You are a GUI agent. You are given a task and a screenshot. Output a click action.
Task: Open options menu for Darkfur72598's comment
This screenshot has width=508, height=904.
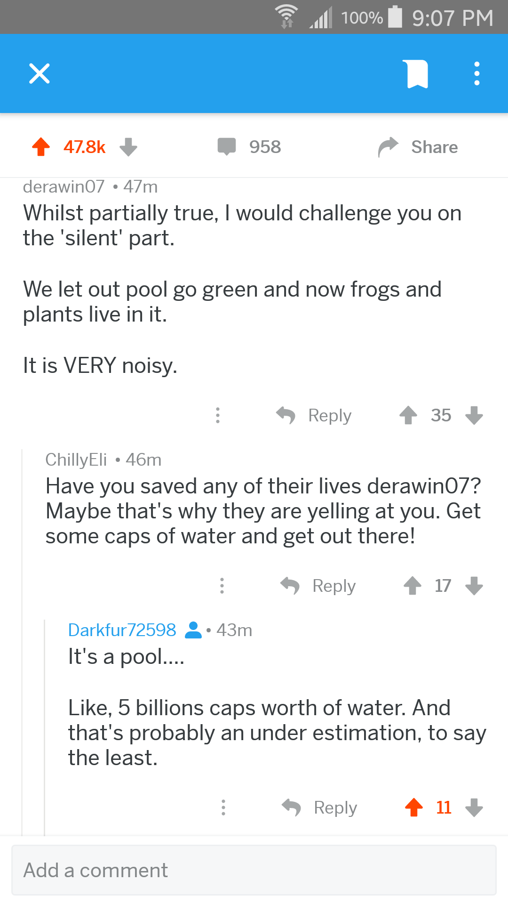pyautogui.click(x=223, y=807)
